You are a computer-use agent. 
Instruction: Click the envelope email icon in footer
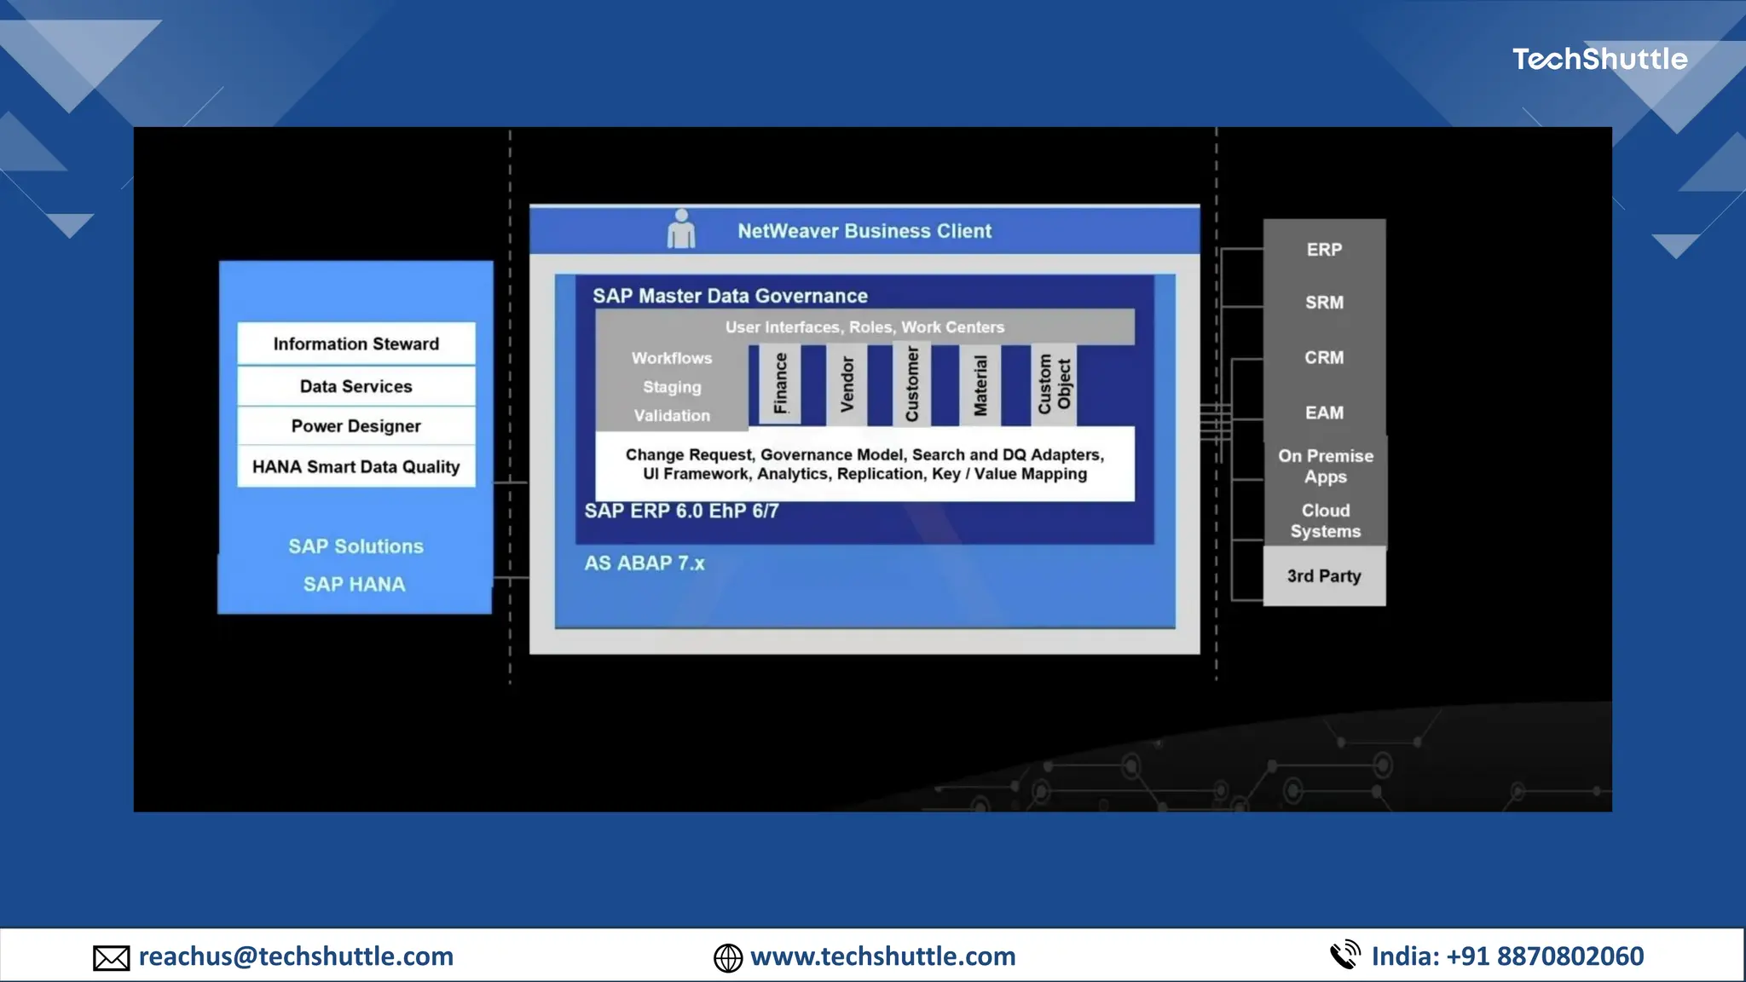[111, 958]
